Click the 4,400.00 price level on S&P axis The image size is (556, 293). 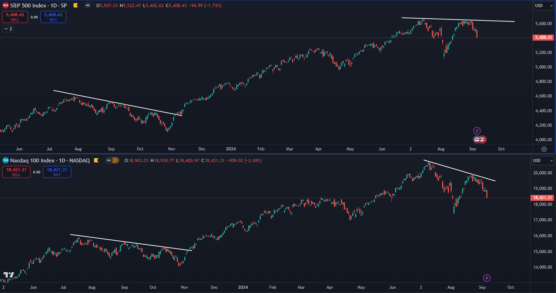[x=544, y=110]
